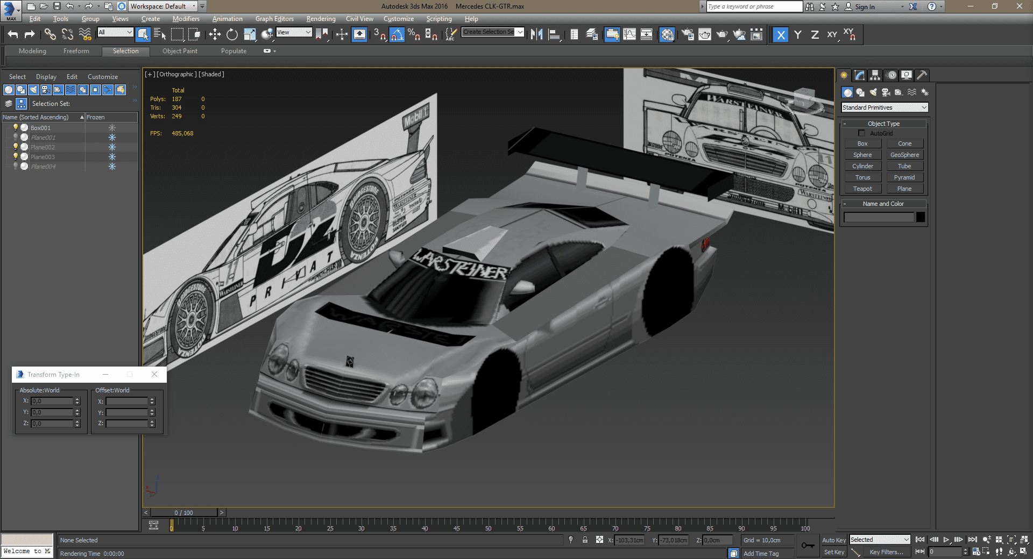This screenshot has height=559, width=1033.
Task: Open the Modify command panel tab
Action: pyautogui.click(x=859, y=75)
